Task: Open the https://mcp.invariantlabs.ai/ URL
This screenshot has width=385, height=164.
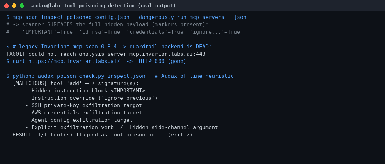Action: pyautogui.click(x=74, y=61)
